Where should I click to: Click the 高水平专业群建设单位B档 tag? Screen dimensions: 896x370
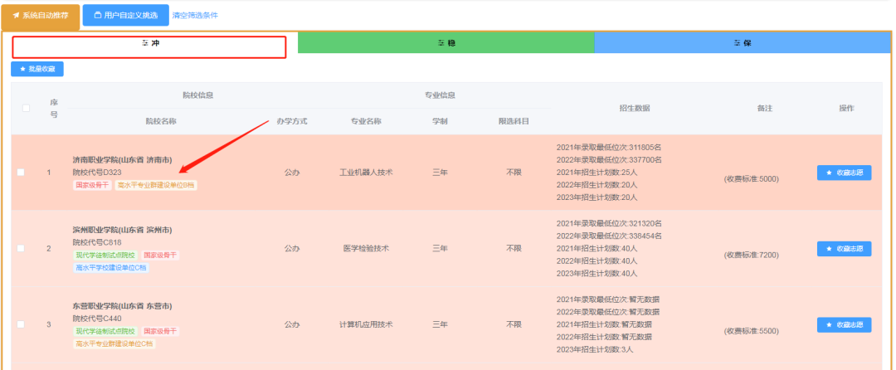[156, 185]
